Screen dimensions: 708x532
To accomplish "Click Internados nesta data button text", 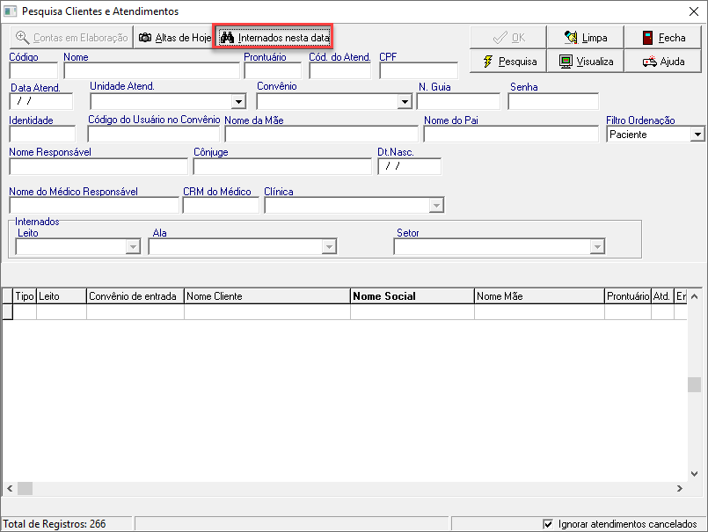I will [283, 38].
